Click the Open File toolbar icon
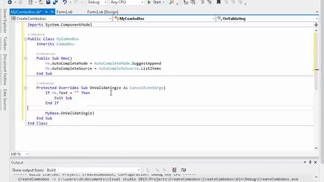This screenshot has height=182, width=324. click(x=42, y=2)
